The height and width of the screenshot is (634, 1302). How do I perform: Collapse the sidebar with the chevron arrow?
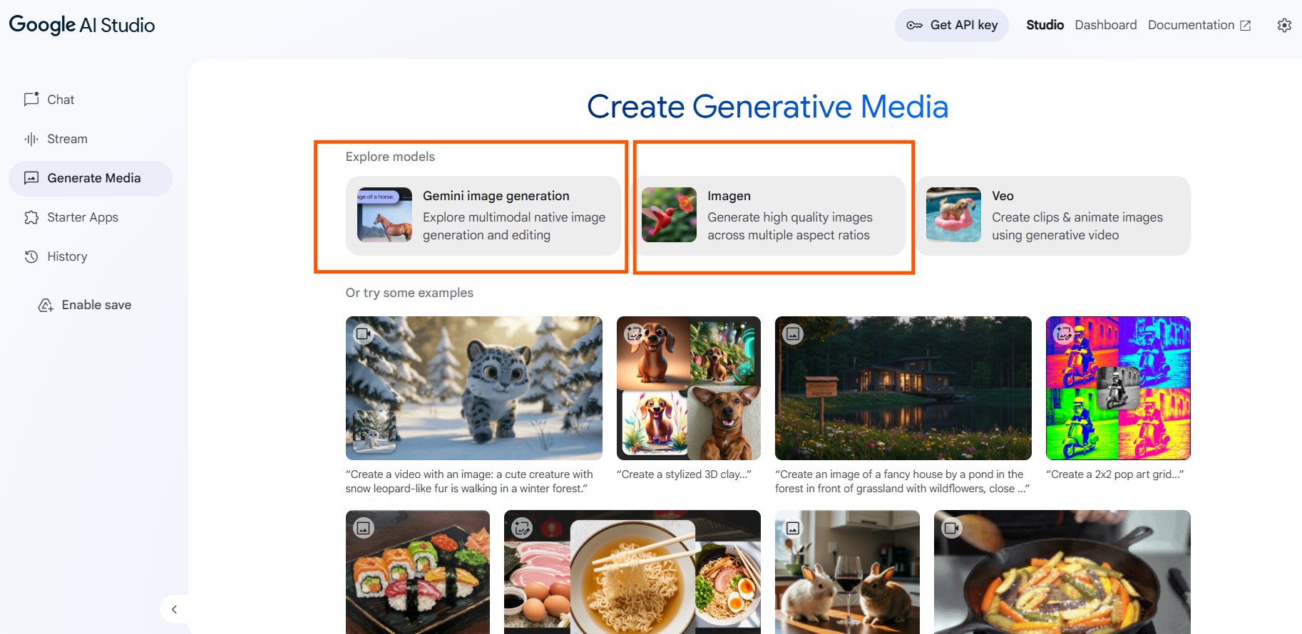(x=174, y=609)
